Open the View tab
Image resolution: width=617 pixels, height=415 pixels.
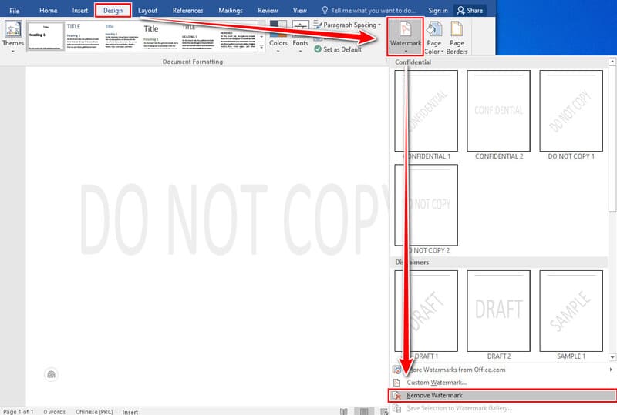coord(299,11)
